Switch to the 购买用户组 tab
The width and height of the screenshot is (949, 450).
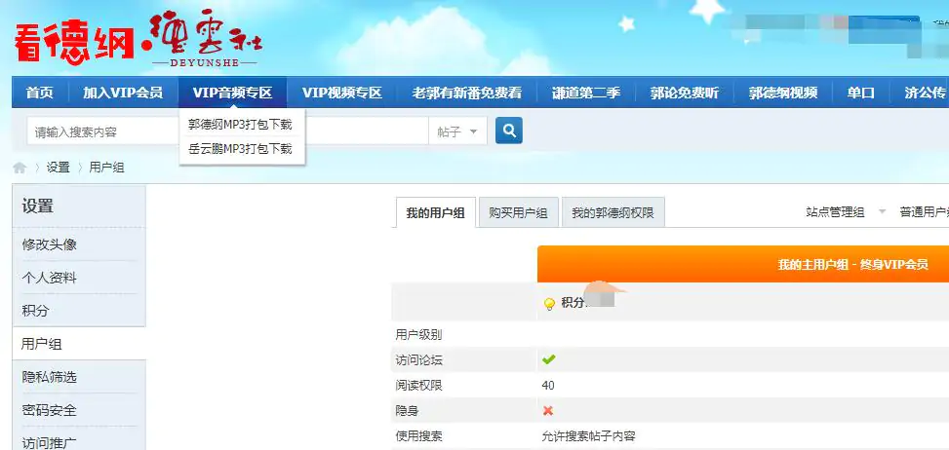[x=518, y=212]
